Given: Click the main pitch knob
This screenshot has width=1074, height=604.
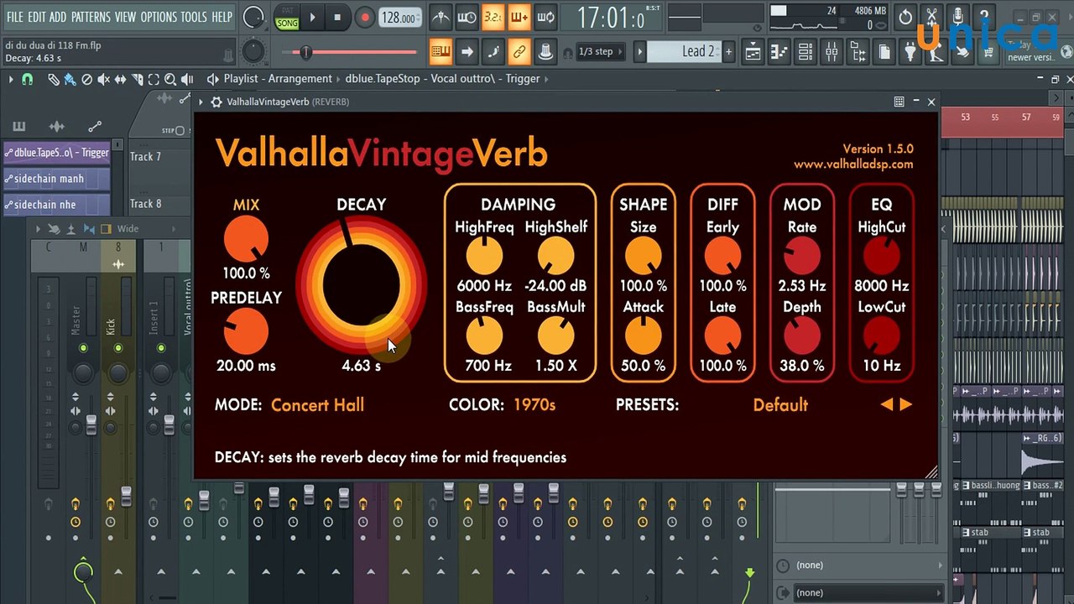Looking at the screenshot, I should tap(253, 52).
